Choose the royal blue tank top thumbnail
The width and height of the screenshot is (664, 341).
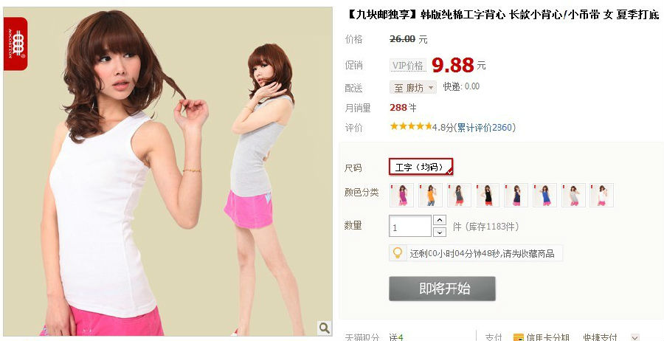[544, 195]
